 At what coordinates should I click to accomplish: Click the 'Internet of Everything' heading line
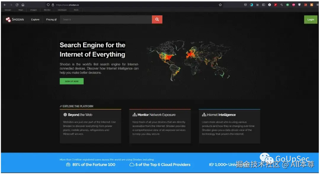click(x=92, y=54)
